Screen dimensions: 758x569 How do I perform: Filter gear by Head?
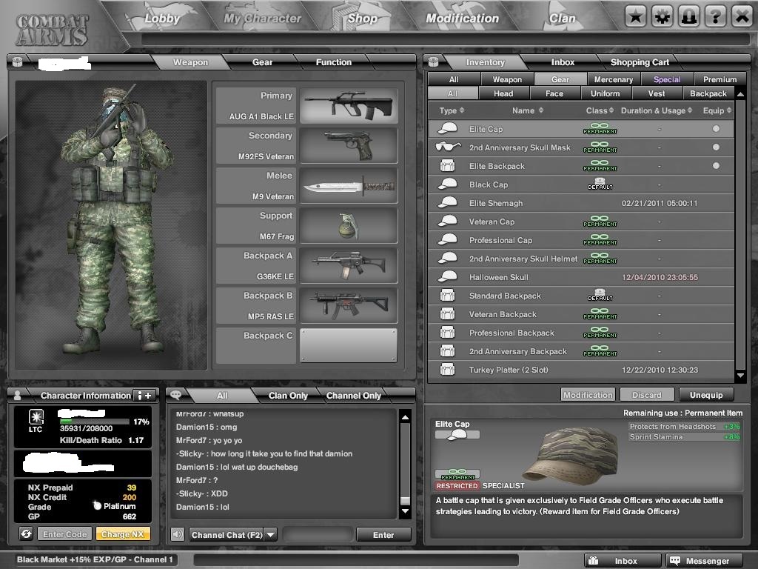[503, 93]
